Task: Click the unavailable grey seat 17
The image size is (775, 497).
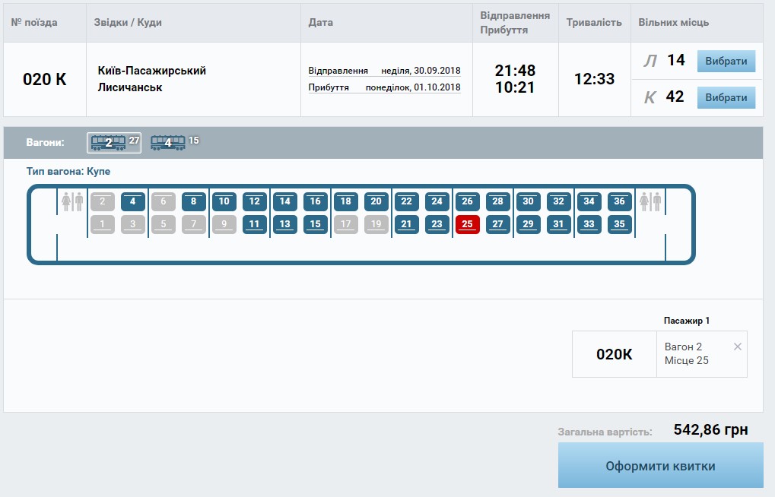Action: 345,224
